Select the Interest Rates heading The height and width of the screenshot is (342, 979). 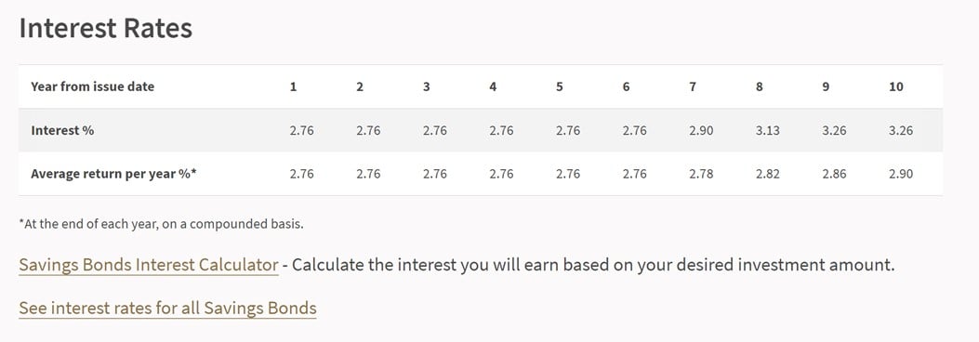[x=105, y=29]
